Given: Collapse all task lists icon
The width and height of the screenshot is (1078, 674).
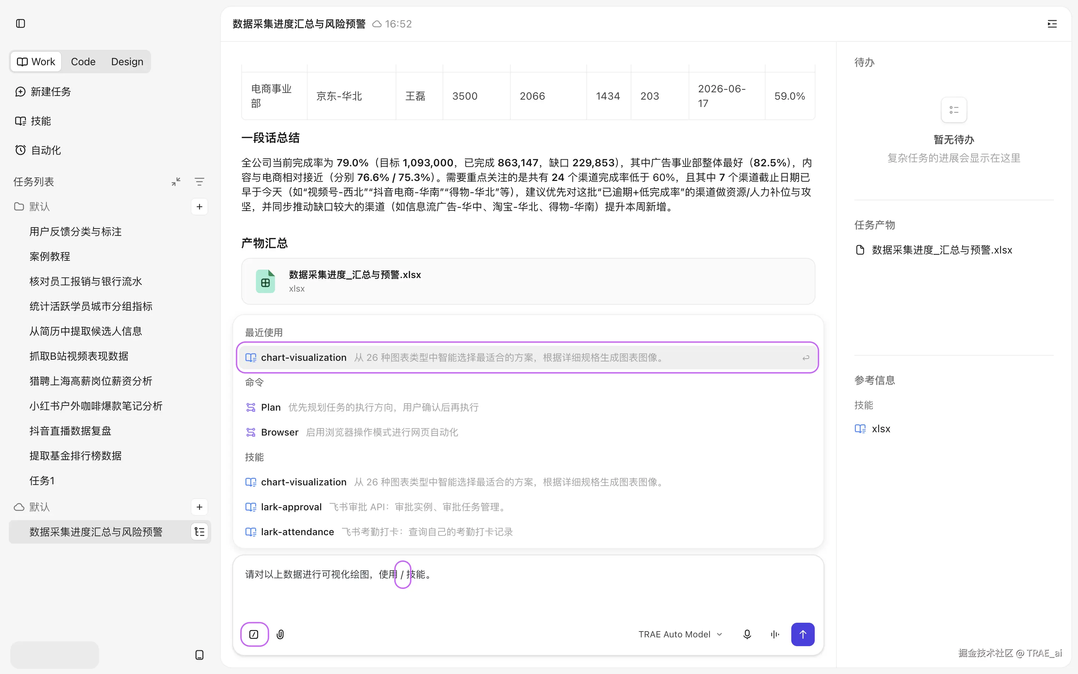Looking at the screenshot, I should [x=176, y=181].
